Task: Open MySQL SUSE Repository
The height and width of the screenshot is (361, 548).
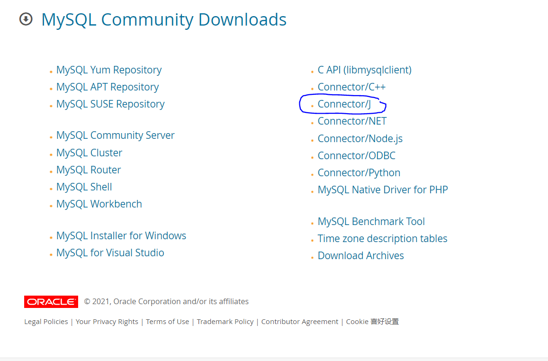Action: tap(110, 104)
